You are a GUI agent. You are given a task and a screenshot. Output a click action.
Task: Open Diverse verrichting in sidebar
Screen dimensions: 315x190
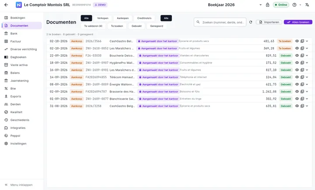pos(22,49)
